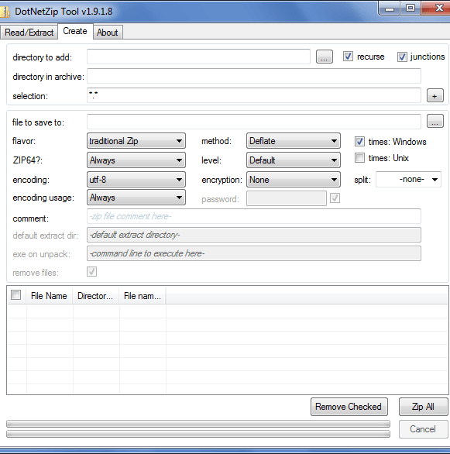
Task: Maximize the DotNetZip Tool window
Action: (410, 8)
